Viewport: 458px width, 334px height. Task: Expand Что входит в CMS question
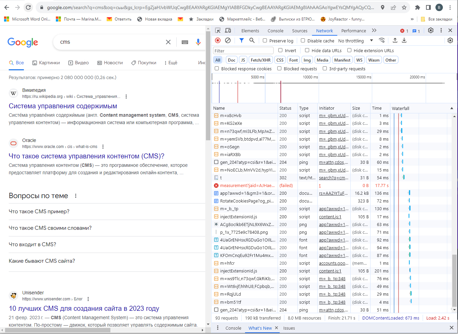pos(107,245)
